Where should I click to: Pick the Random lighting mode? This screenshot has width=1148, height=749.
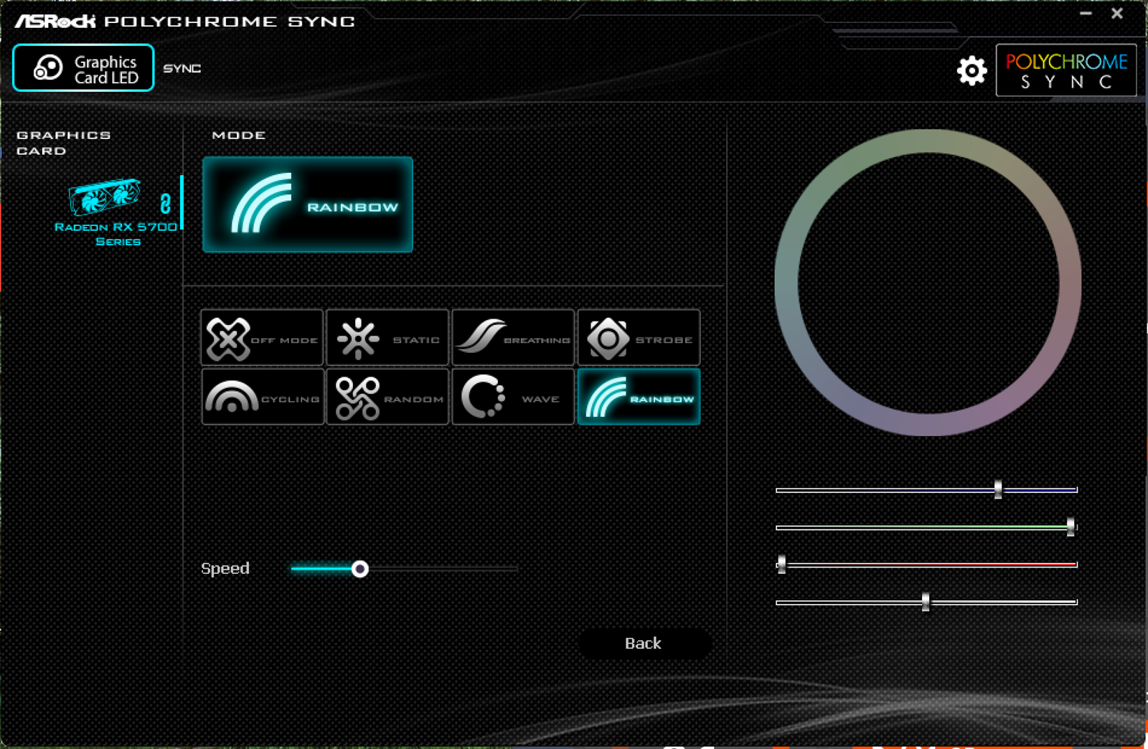pos(387,397)
